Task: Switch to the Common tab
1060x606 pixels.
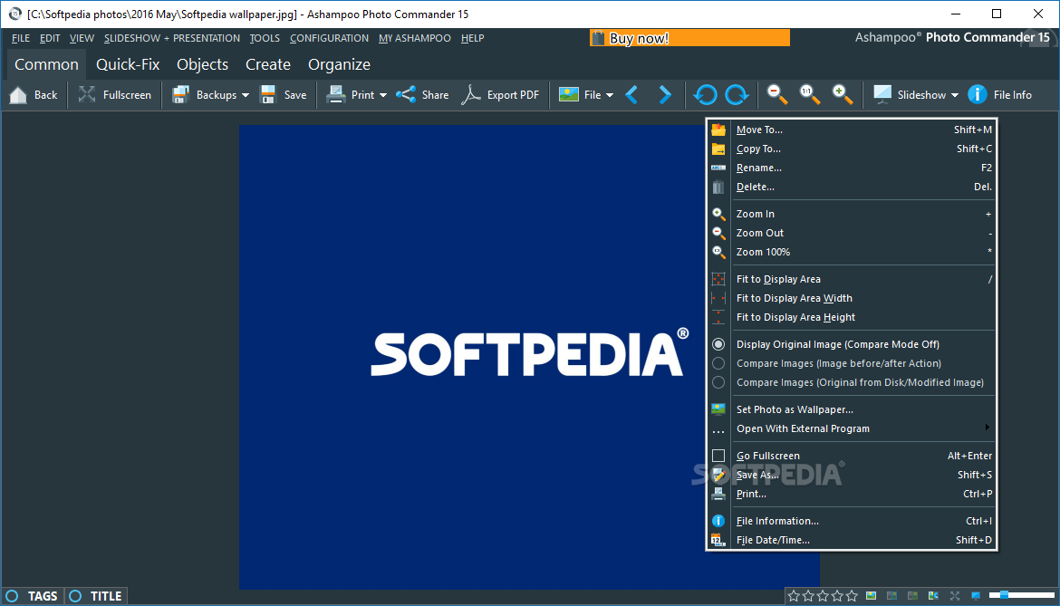Action: click(46, 65)
